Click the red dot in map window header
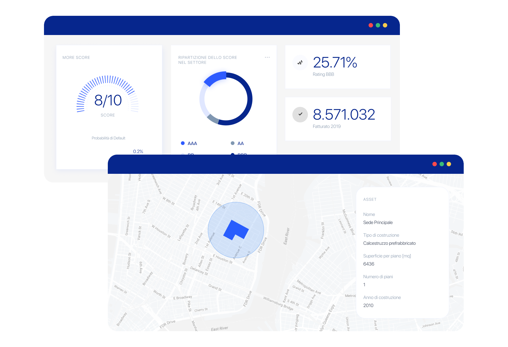Viewport: 508px width, 347px height. coord(435,164)
